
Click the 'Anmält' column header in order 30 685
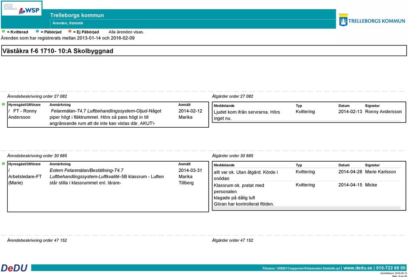(184, 164)
